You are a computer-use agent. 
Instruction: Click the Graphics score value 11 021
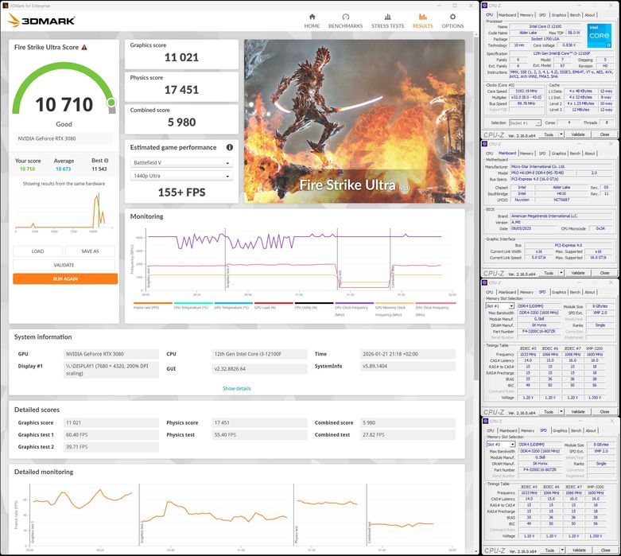[x=181, y=57]
